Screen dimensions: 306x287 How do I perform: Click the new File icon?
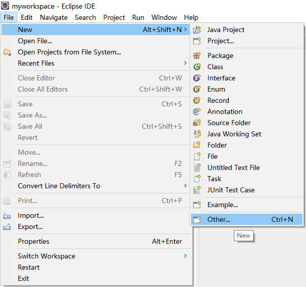tap(197, 156)
